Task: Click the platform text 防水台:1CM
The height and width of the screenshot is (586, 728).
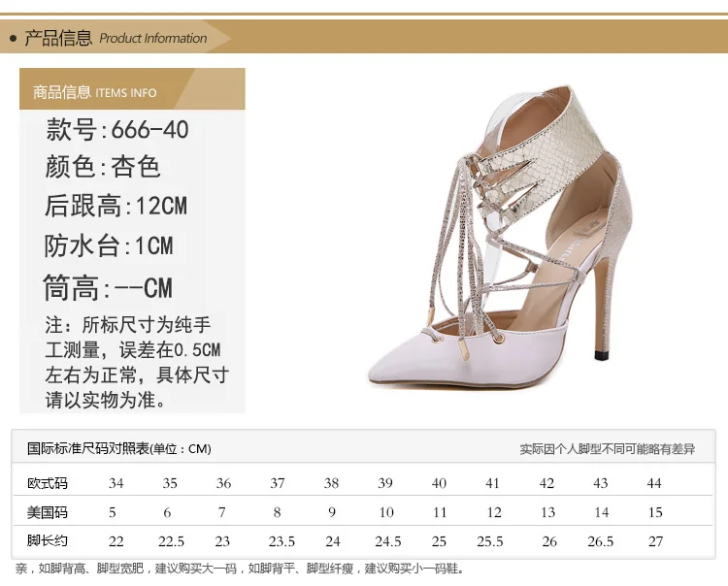Action: coord(109,245)
